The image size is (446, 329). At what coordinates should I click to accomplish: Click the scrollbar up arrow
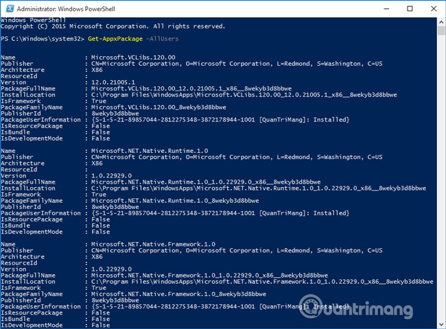(x=441, y=22)
